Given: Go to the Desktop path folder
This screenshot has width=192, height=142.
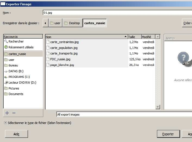Looking at the screenshot, I should [72, 23].
